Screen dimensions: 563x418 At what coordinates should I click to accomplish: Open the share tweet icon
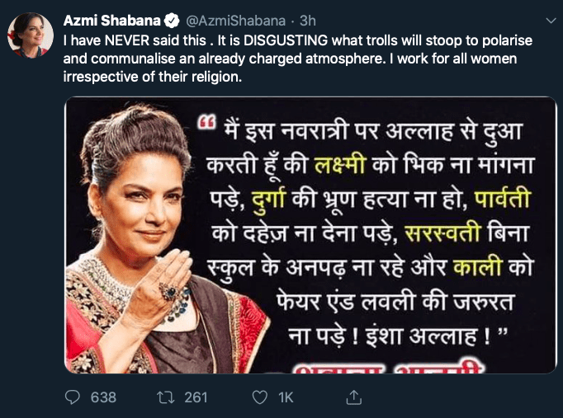(352, 397)
